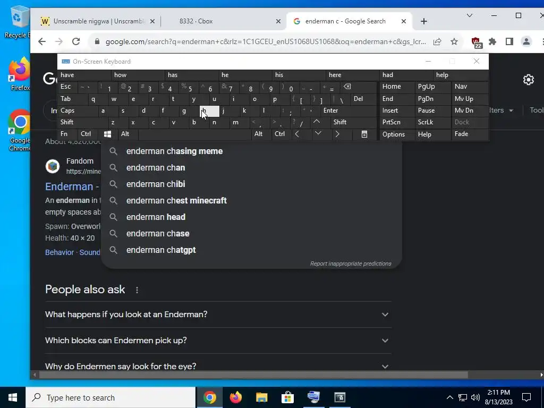Click the horizontal scrollbar at page bottom

(x=253, y=375)
